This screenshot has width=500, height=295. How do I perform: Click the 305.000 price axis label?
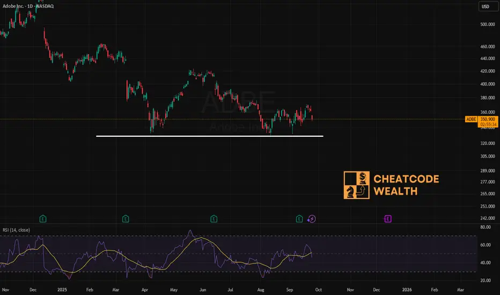tap(488, 156)
